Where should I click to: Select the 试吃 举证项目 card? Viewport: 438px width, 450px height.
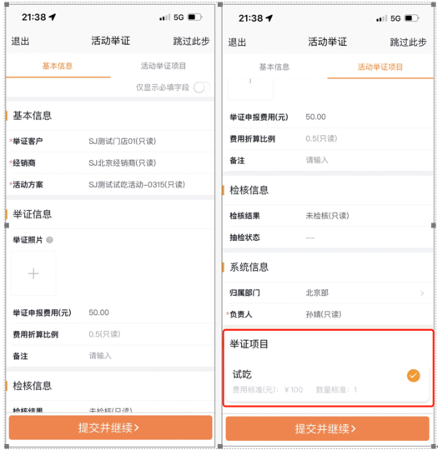coord(327,382)
